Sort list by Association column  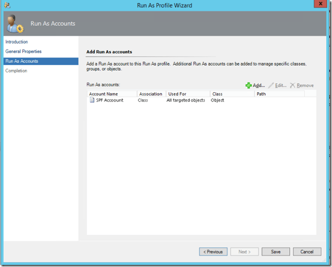(x=151, y=94)
